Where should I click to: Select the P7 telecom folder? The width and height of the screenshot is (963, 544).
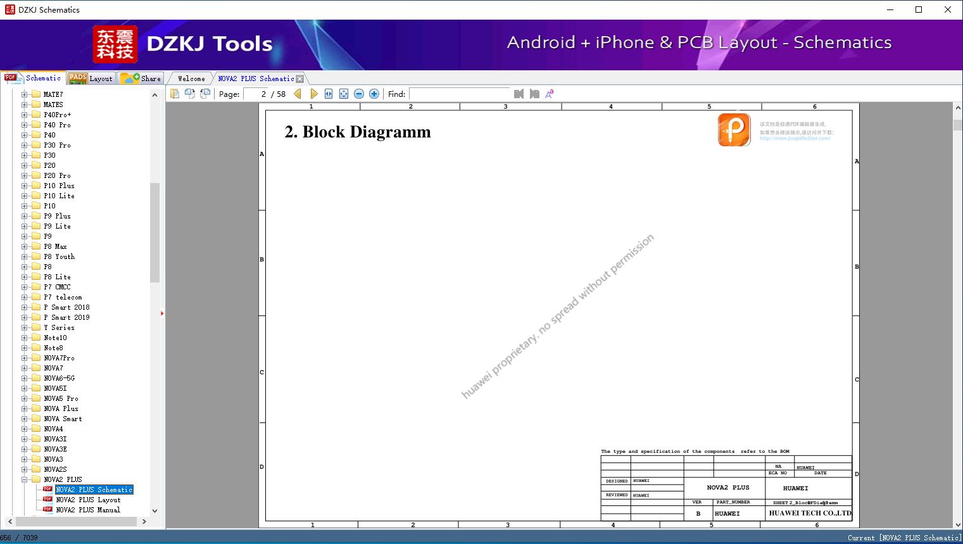click(x=63, y=297)
